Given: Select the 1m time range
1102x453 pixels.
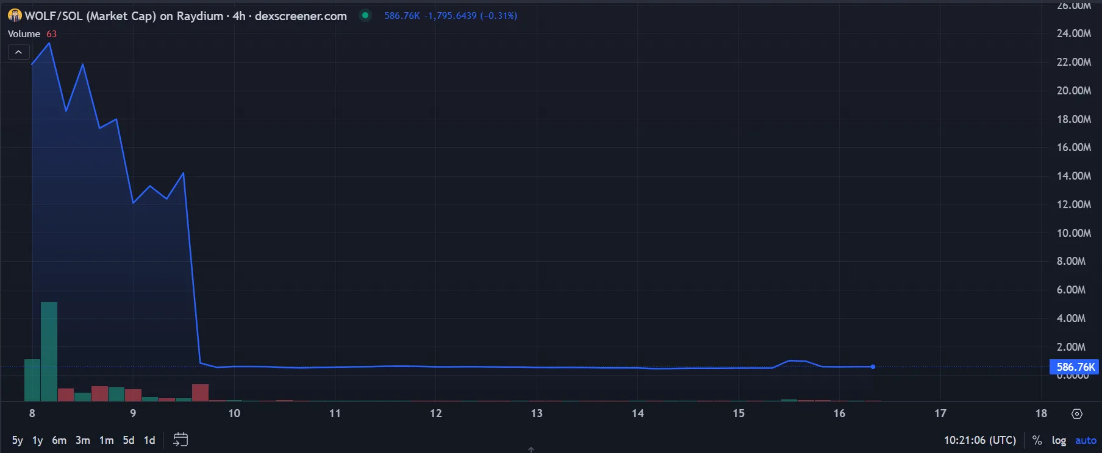Looking at the screenshot, I should pyautogui.click(x=106, y=440).
